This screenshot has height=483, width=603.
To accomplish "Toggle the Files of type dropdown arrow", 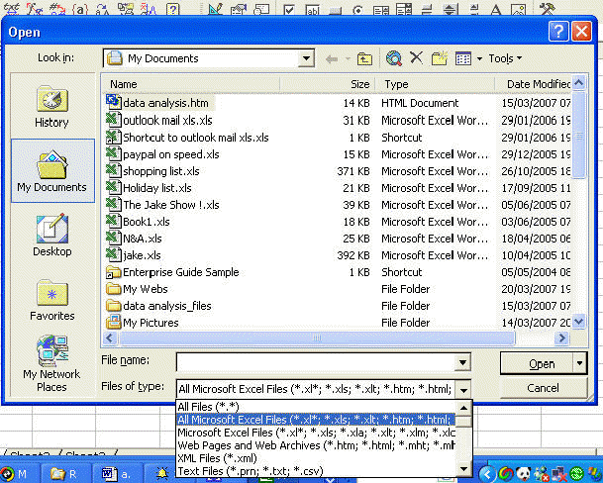I will [463, 390].
